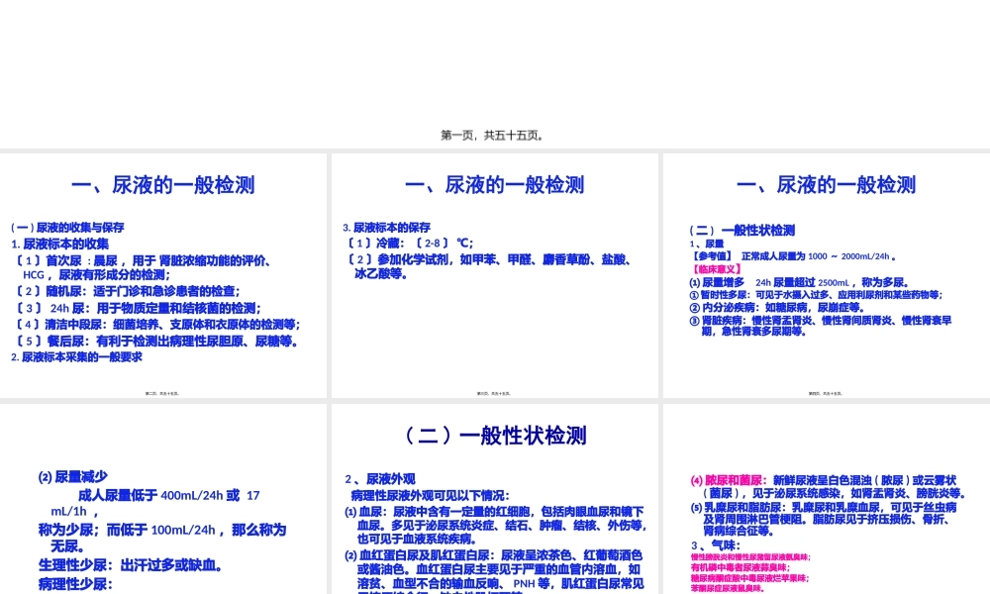The width and height of the screenshot is (990, 594).
Task: Click the page footer of the second slide
Action: pyautogui.click(x=492, y=392)
